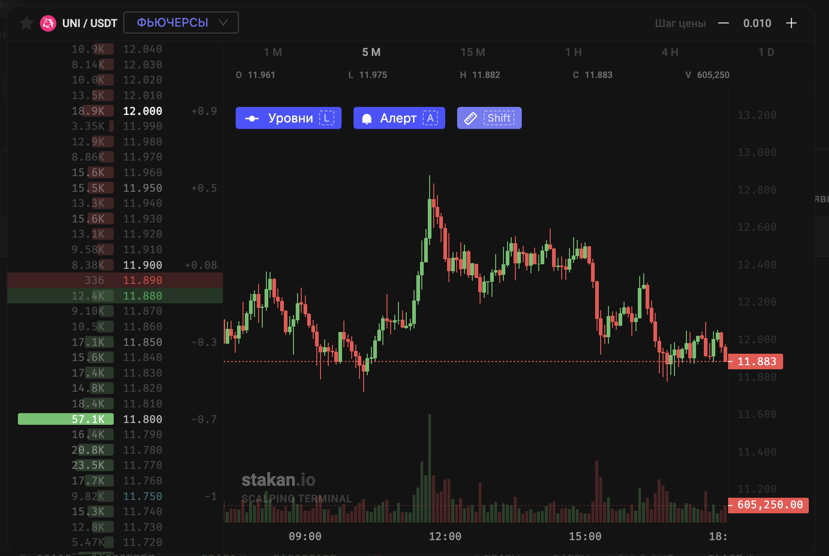Click the Уровни levels button
The width and height of the screenshot is (829, 556).
pos(288,118)
